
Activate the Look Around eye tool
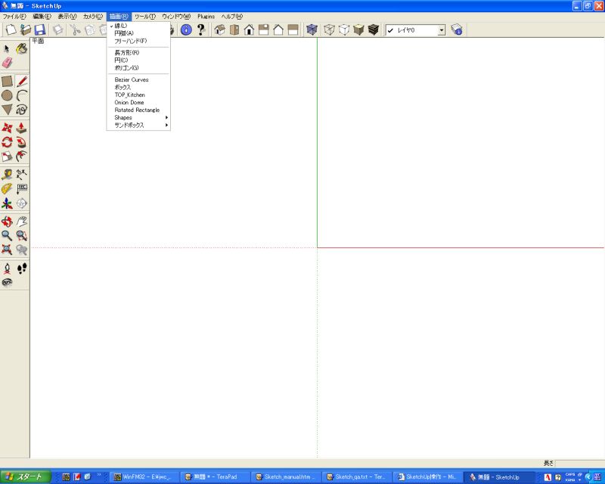pyautogui.click(x=7, y=282)
